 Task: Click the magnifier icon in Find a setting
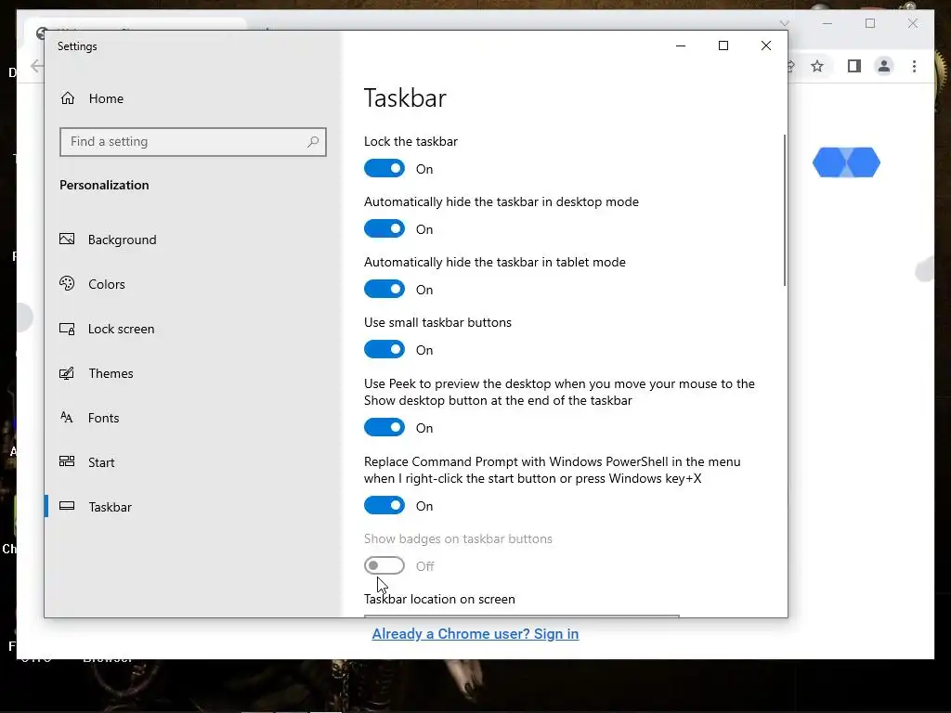pos(313,142)
